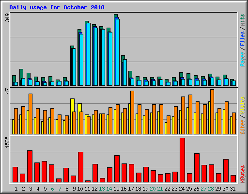Select green weekend day label 13
The width and height of the screenshot is (248, 194).
tap(102, 189)
